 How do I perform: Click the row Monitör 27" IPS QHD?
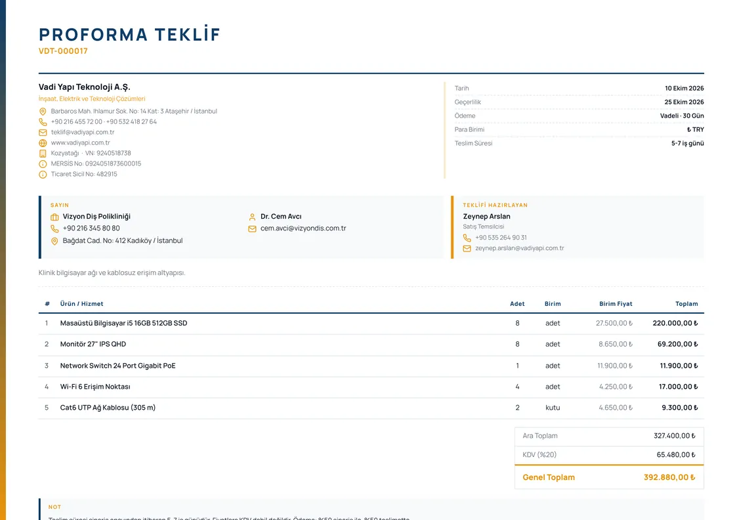[x=371, y=345]
